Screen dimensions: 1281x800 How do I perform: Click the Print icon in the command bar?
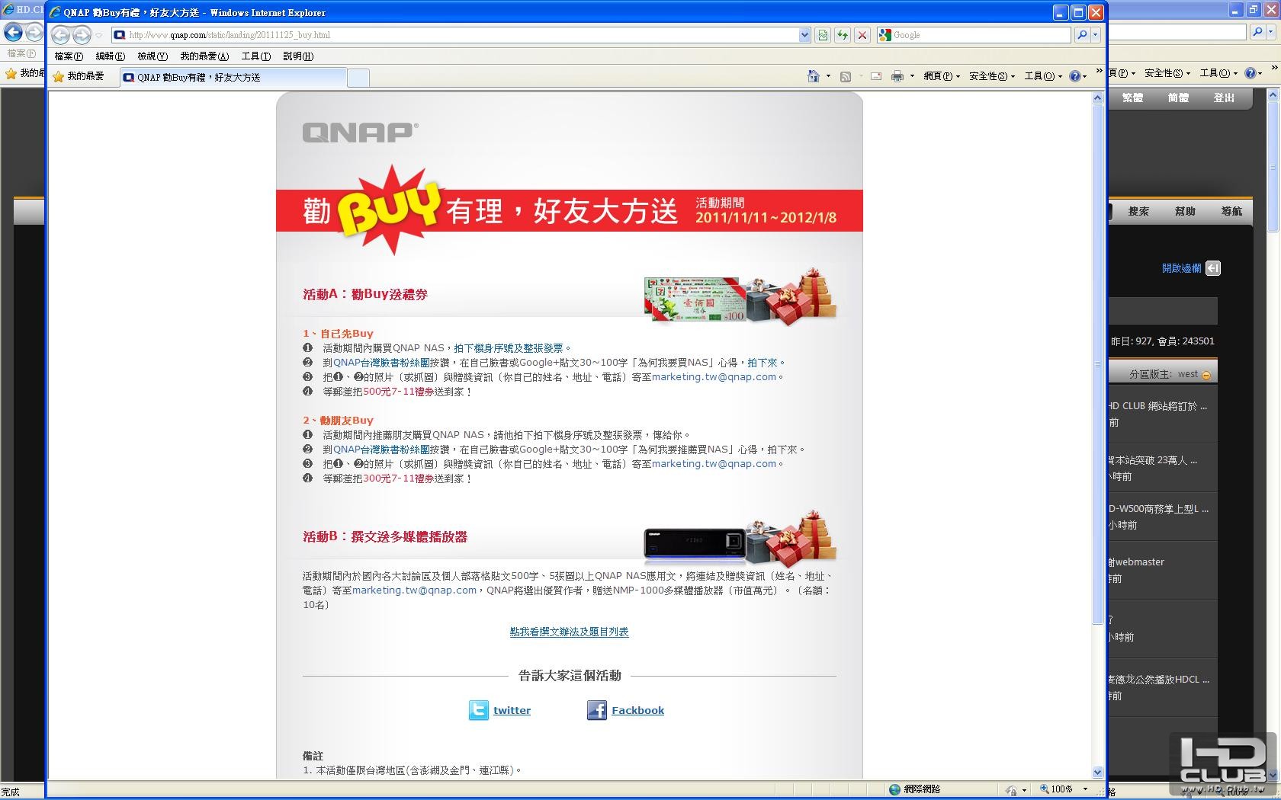tap(897, 76)
